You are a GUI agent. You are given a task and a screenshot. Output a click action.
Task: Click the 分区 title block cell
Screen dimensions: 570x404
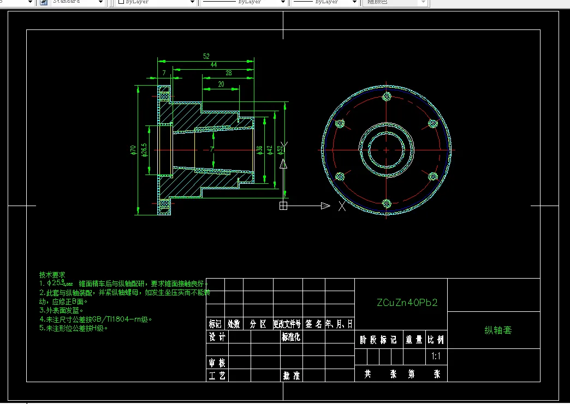click(x=258, y=324)
